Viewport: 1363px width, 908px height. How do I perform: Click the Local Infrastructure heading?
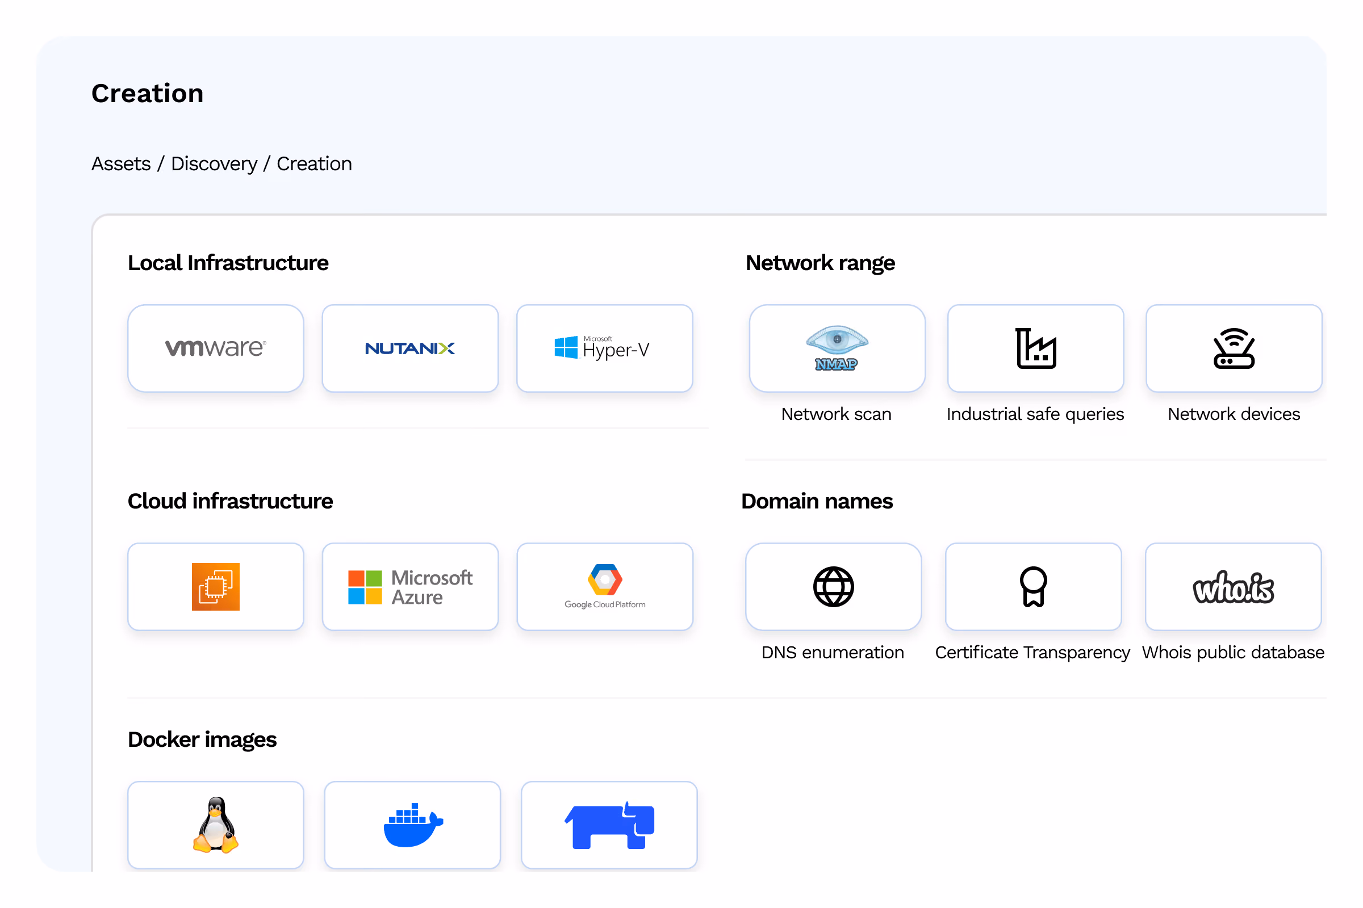[x=228, y=263]
